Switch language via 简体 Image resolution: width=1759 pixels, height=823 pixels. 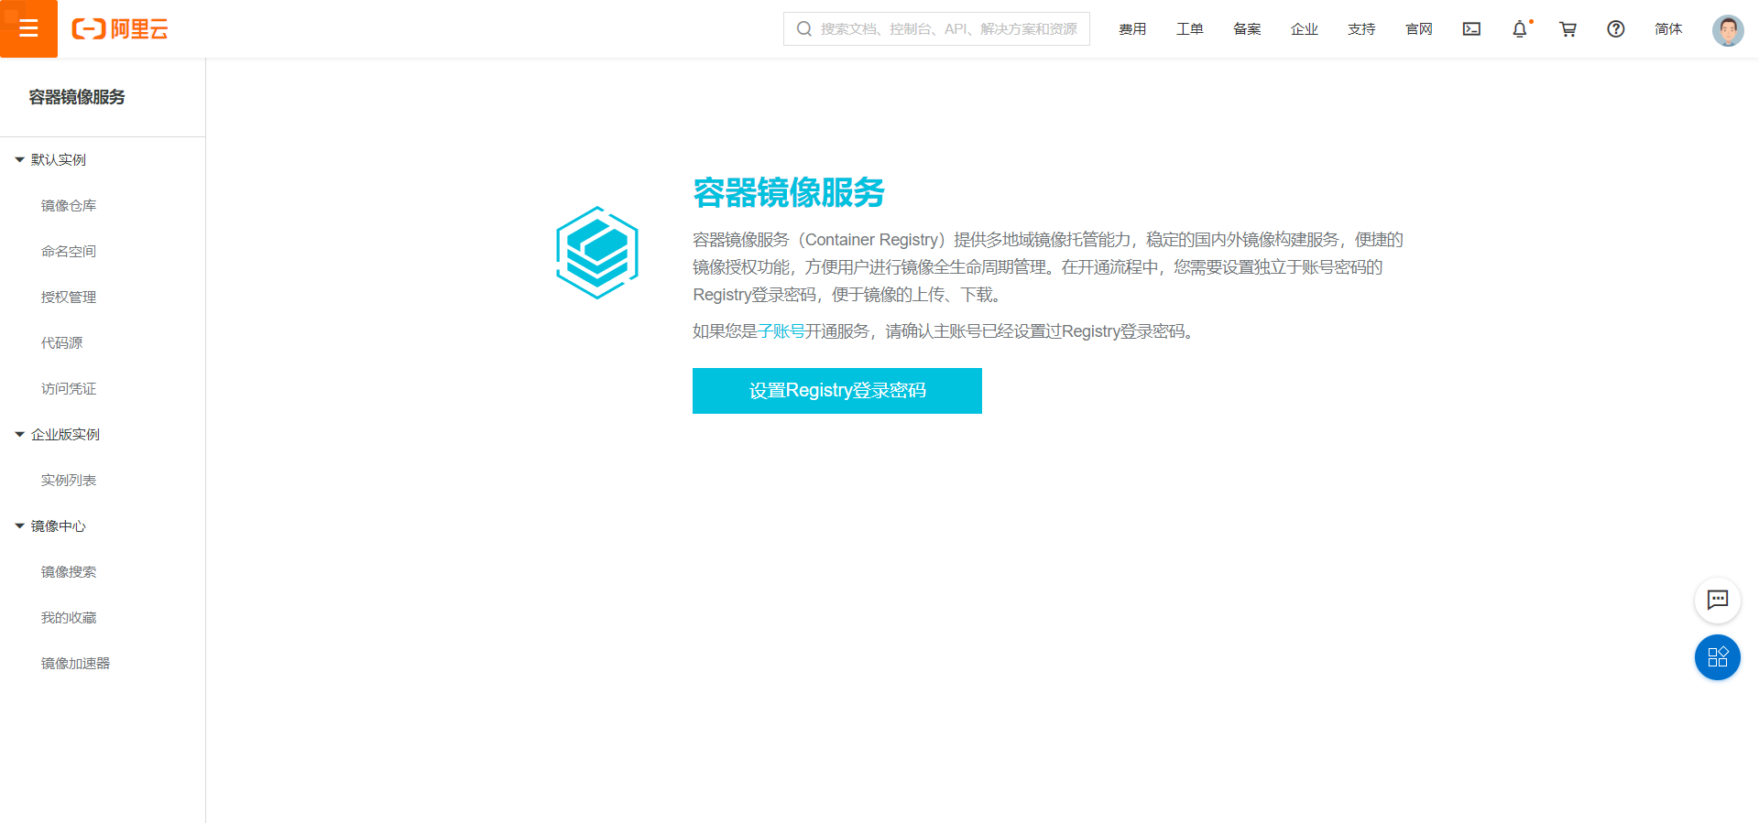tap(1668, 29)
